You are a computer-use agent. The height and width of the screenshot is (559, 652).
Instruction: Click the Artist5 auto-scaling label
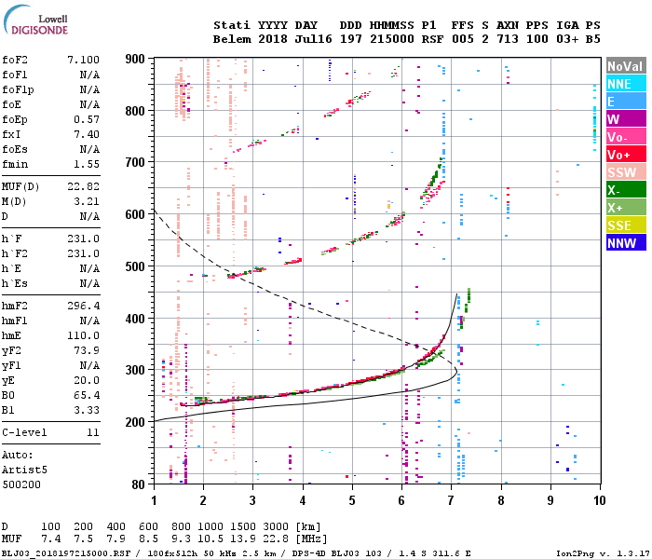pos(24,470)
